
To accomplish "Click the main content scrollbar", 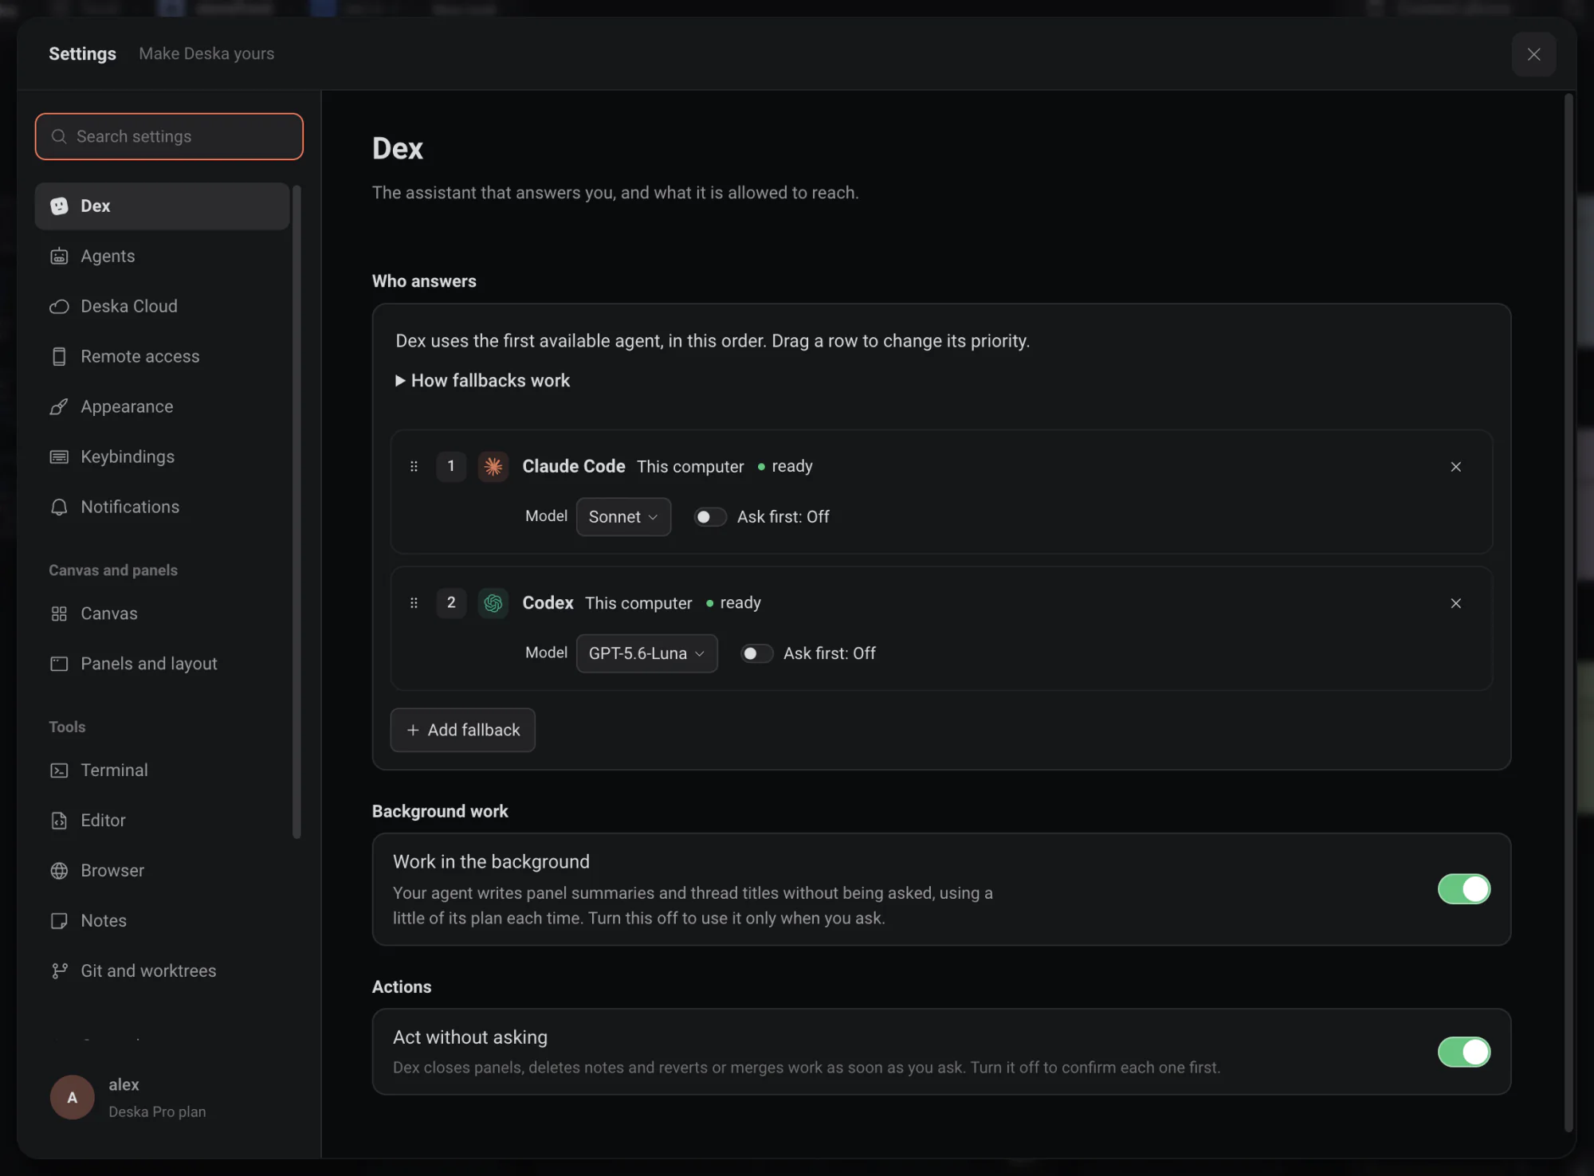I will click(1568, 612).
